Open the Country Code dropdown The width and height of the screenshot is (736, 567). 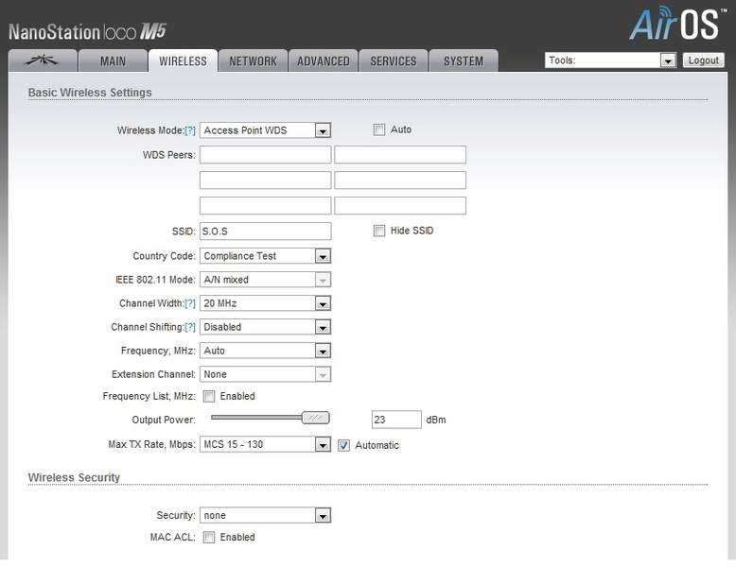[265, 256]
